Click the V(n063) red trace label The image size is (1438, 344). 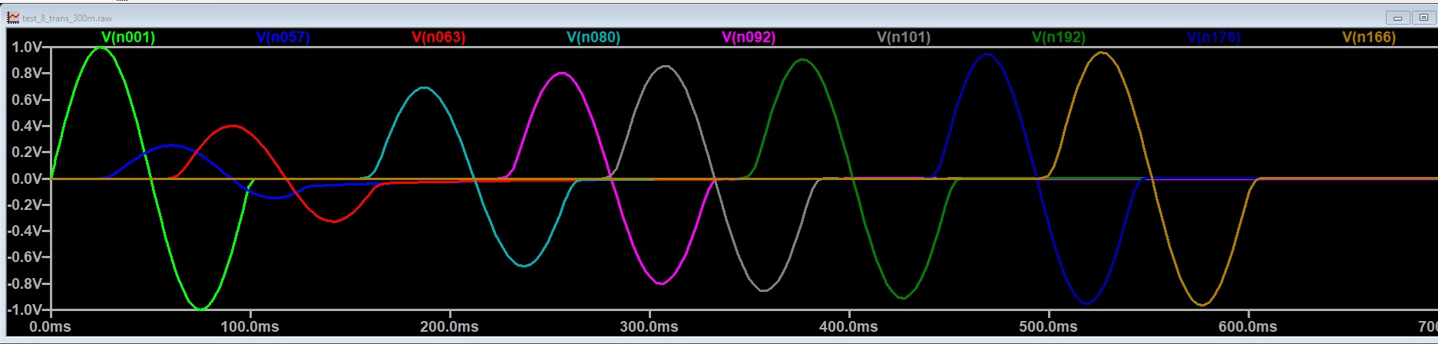click(x=438, y=37)
